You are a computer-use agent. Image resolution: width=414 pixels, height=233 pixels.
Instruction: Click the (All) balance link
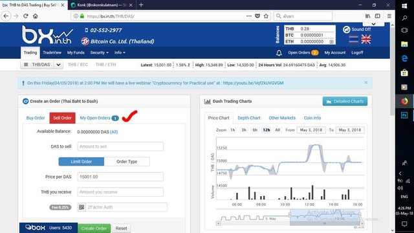click(x=114, y=132)
